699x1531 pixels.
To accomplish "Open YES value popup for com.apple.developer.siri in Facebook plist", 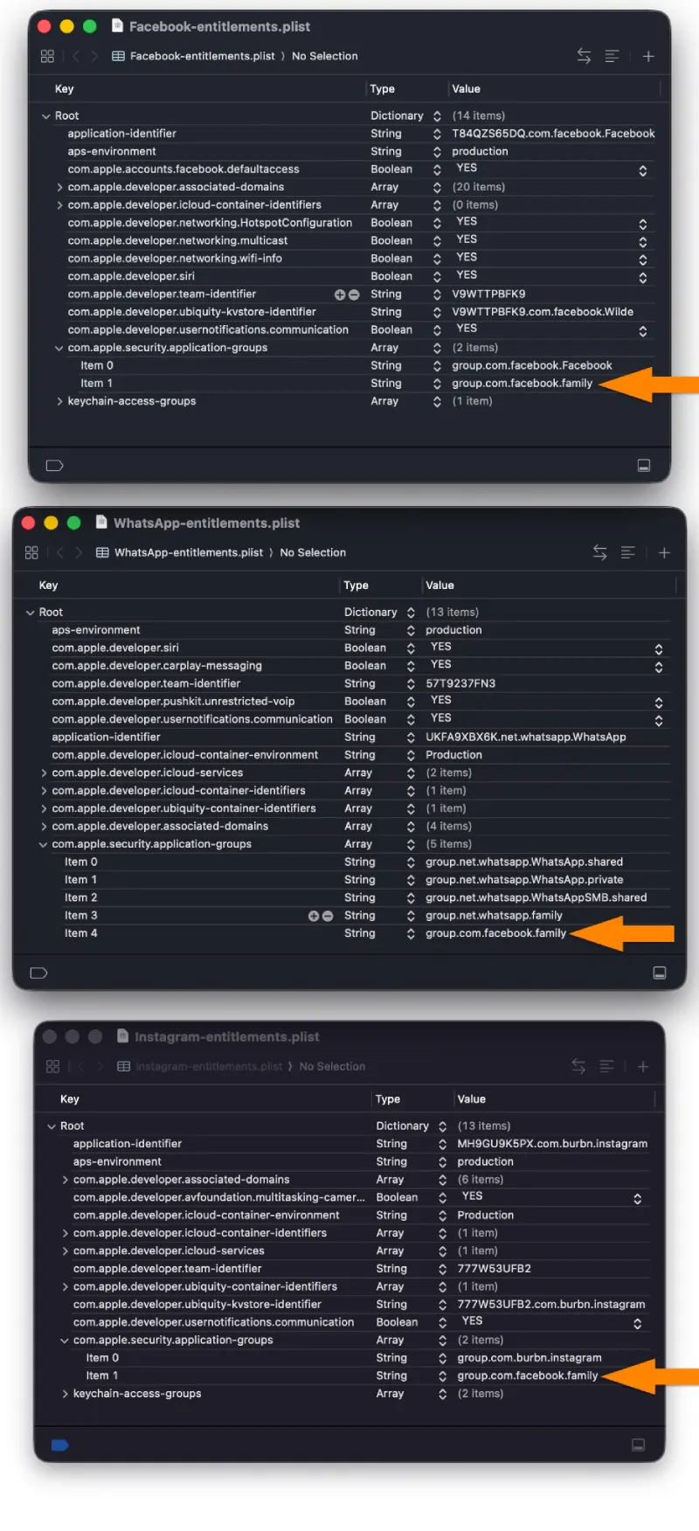I will tap(642, 277).
